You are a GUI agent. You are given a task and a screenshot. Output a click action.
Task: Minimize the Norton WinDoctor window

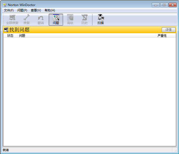point(156,5)
